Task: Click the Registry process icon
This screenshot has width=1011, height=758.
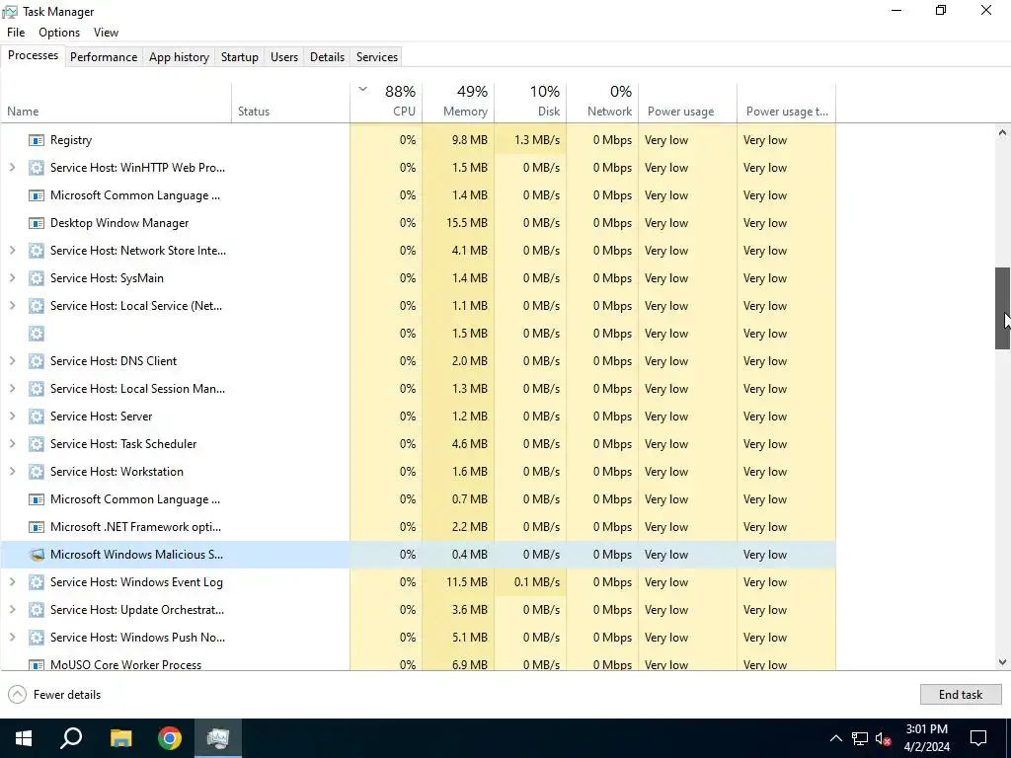Action: click(37, 140)
